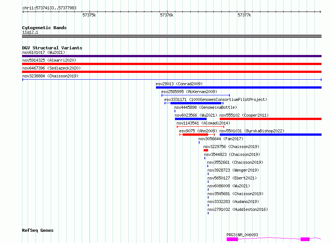332x243 pixels.
Task: Open the nsv3552661 (Chaisson2019) label
Action: pyautogui.click(x=235, y=162)
